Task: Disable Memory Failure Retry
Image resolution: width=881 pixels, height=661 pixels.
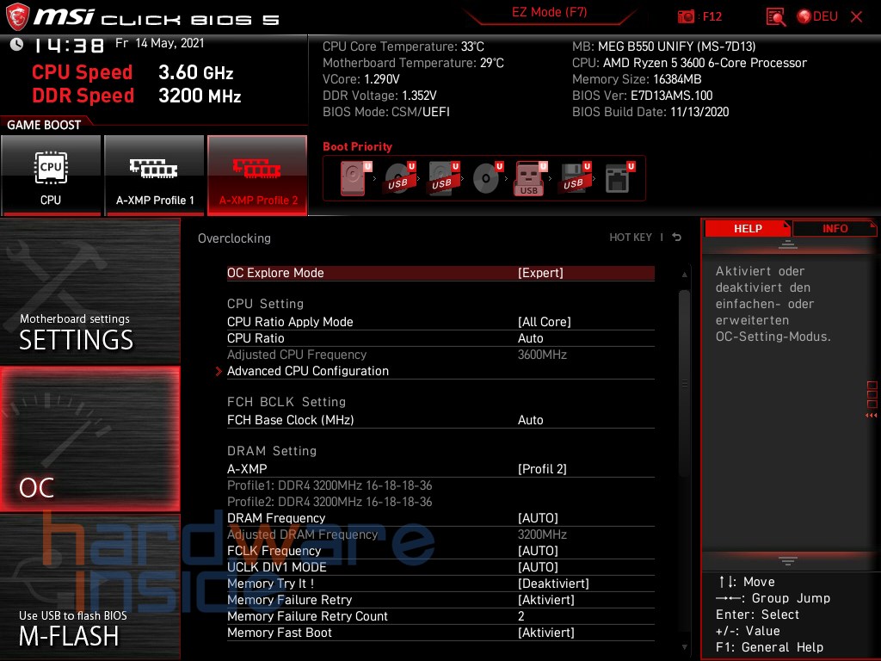Action: click(545, 600)
